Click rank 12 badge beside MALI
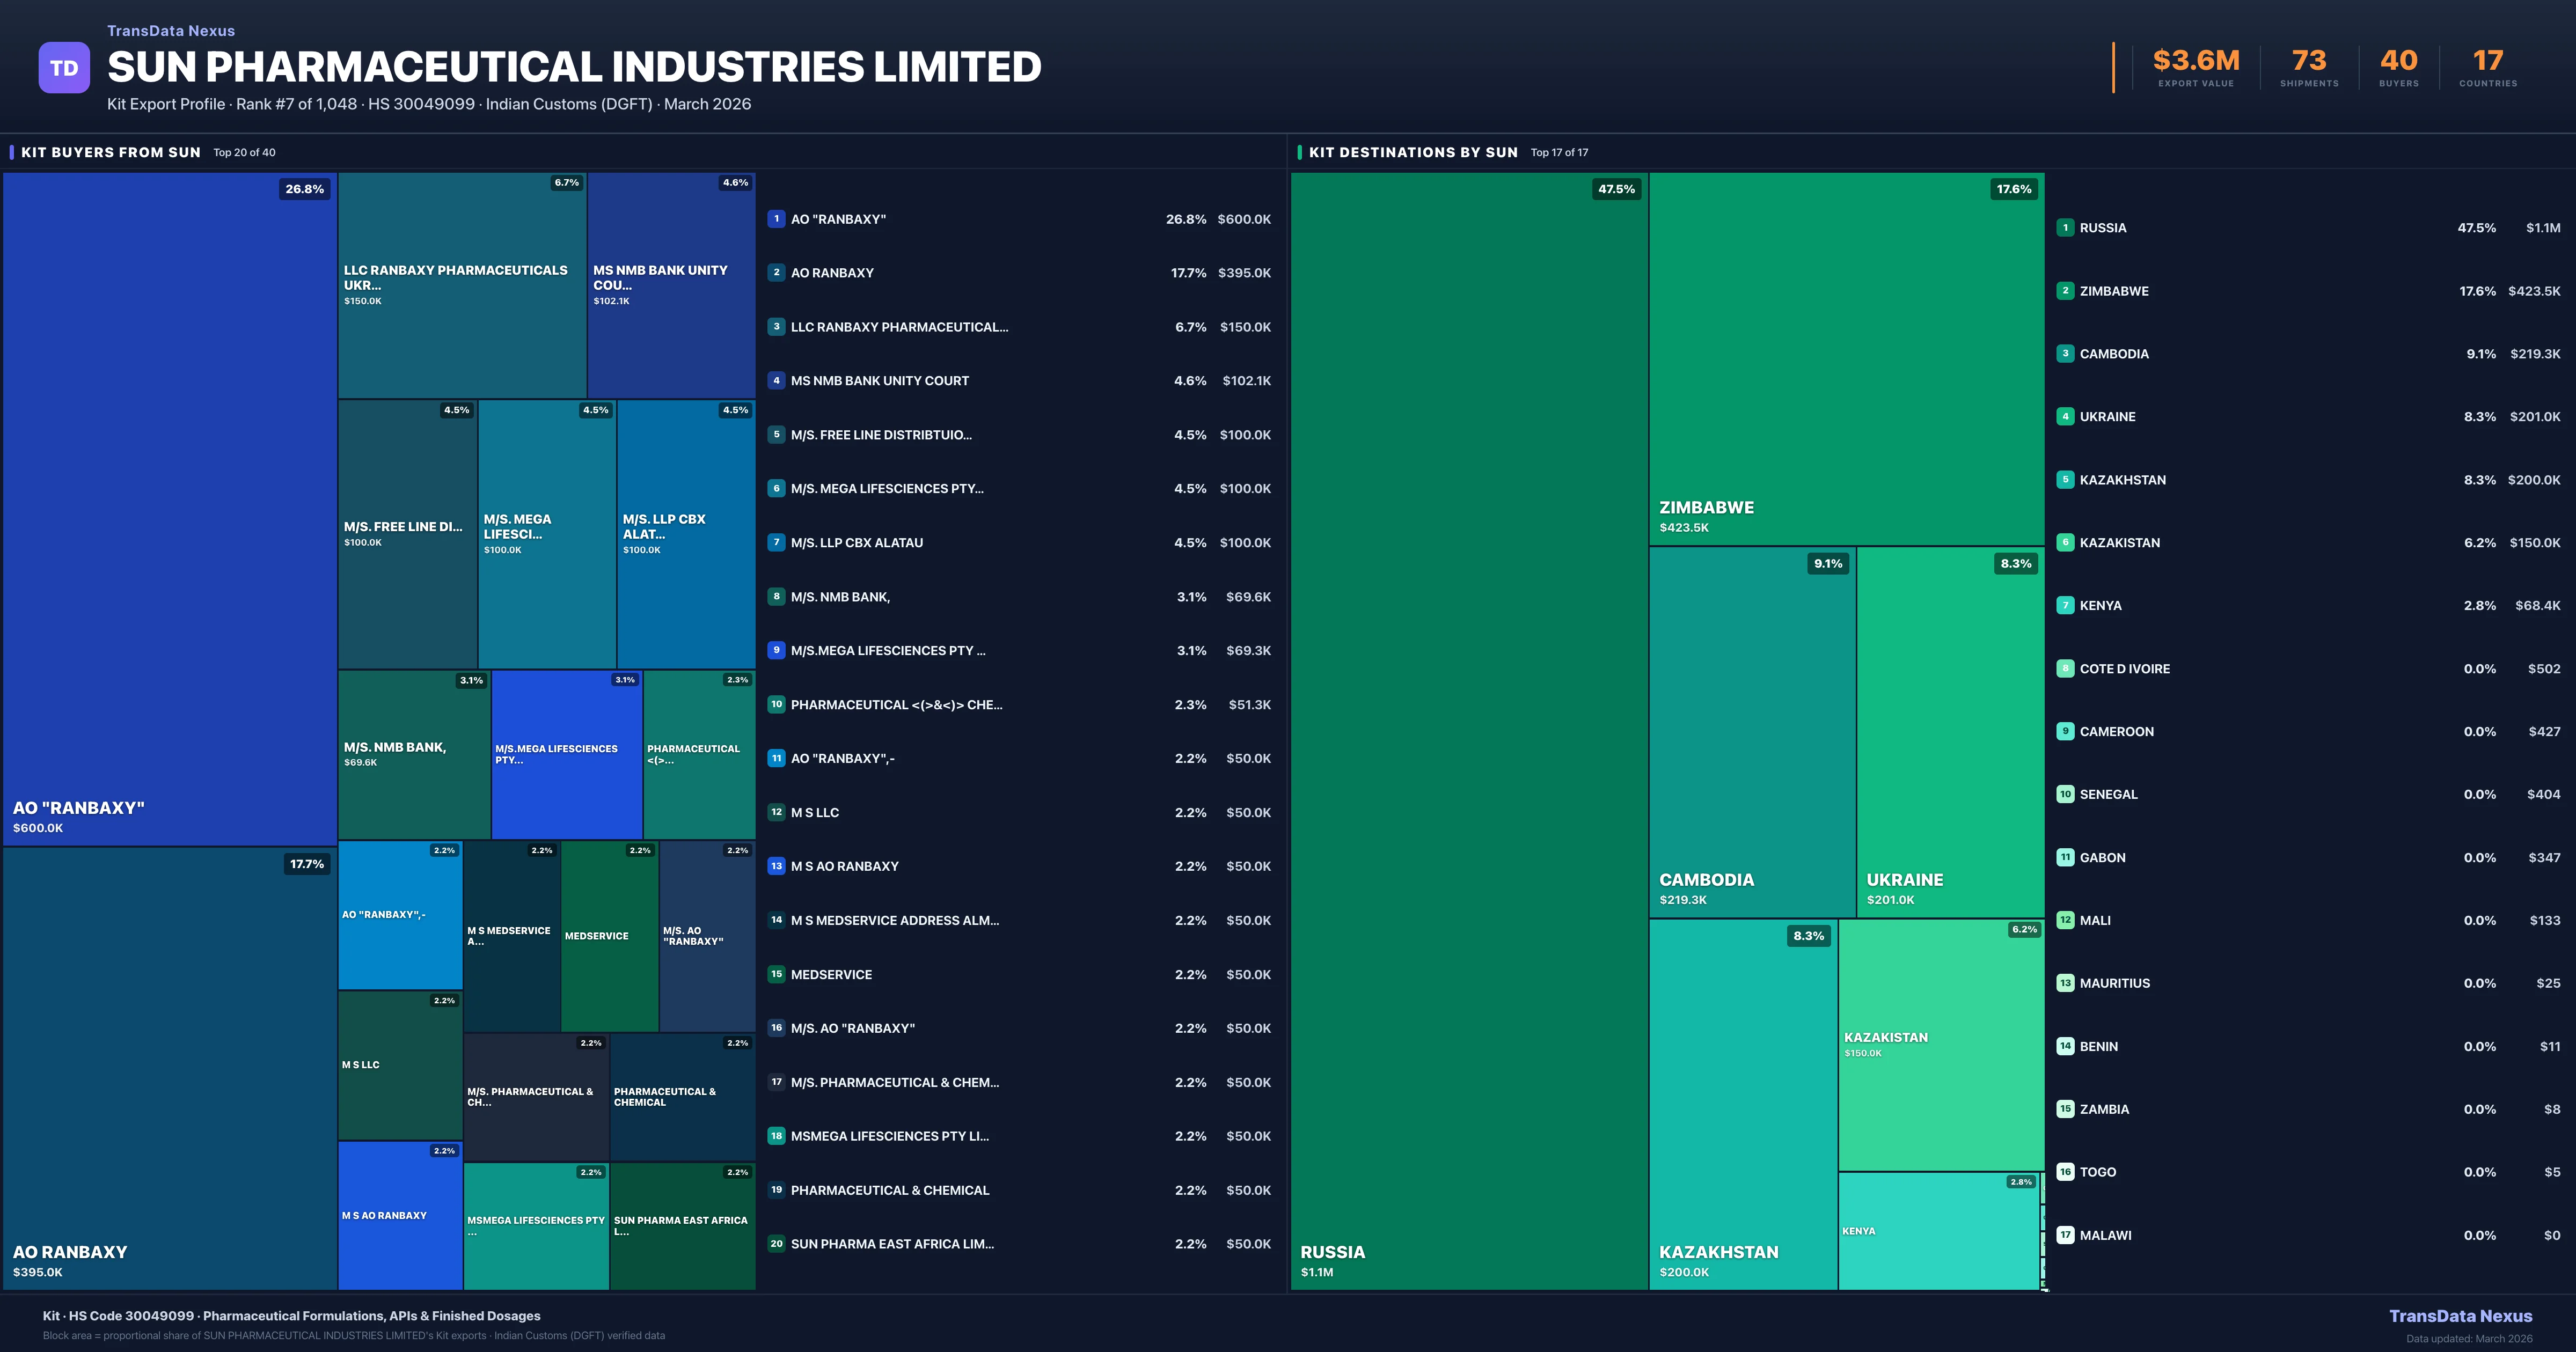Screen dimensions: 2576x1352 [x=2065, y=920]
